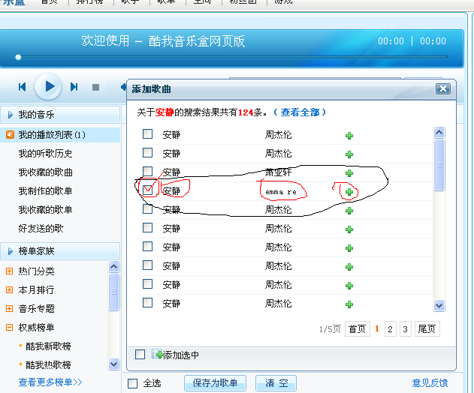The width and height of the screenshot is (474, 393).
Task: Check the 安静 萧亚轩 checkbox
Action: point(147,171)
